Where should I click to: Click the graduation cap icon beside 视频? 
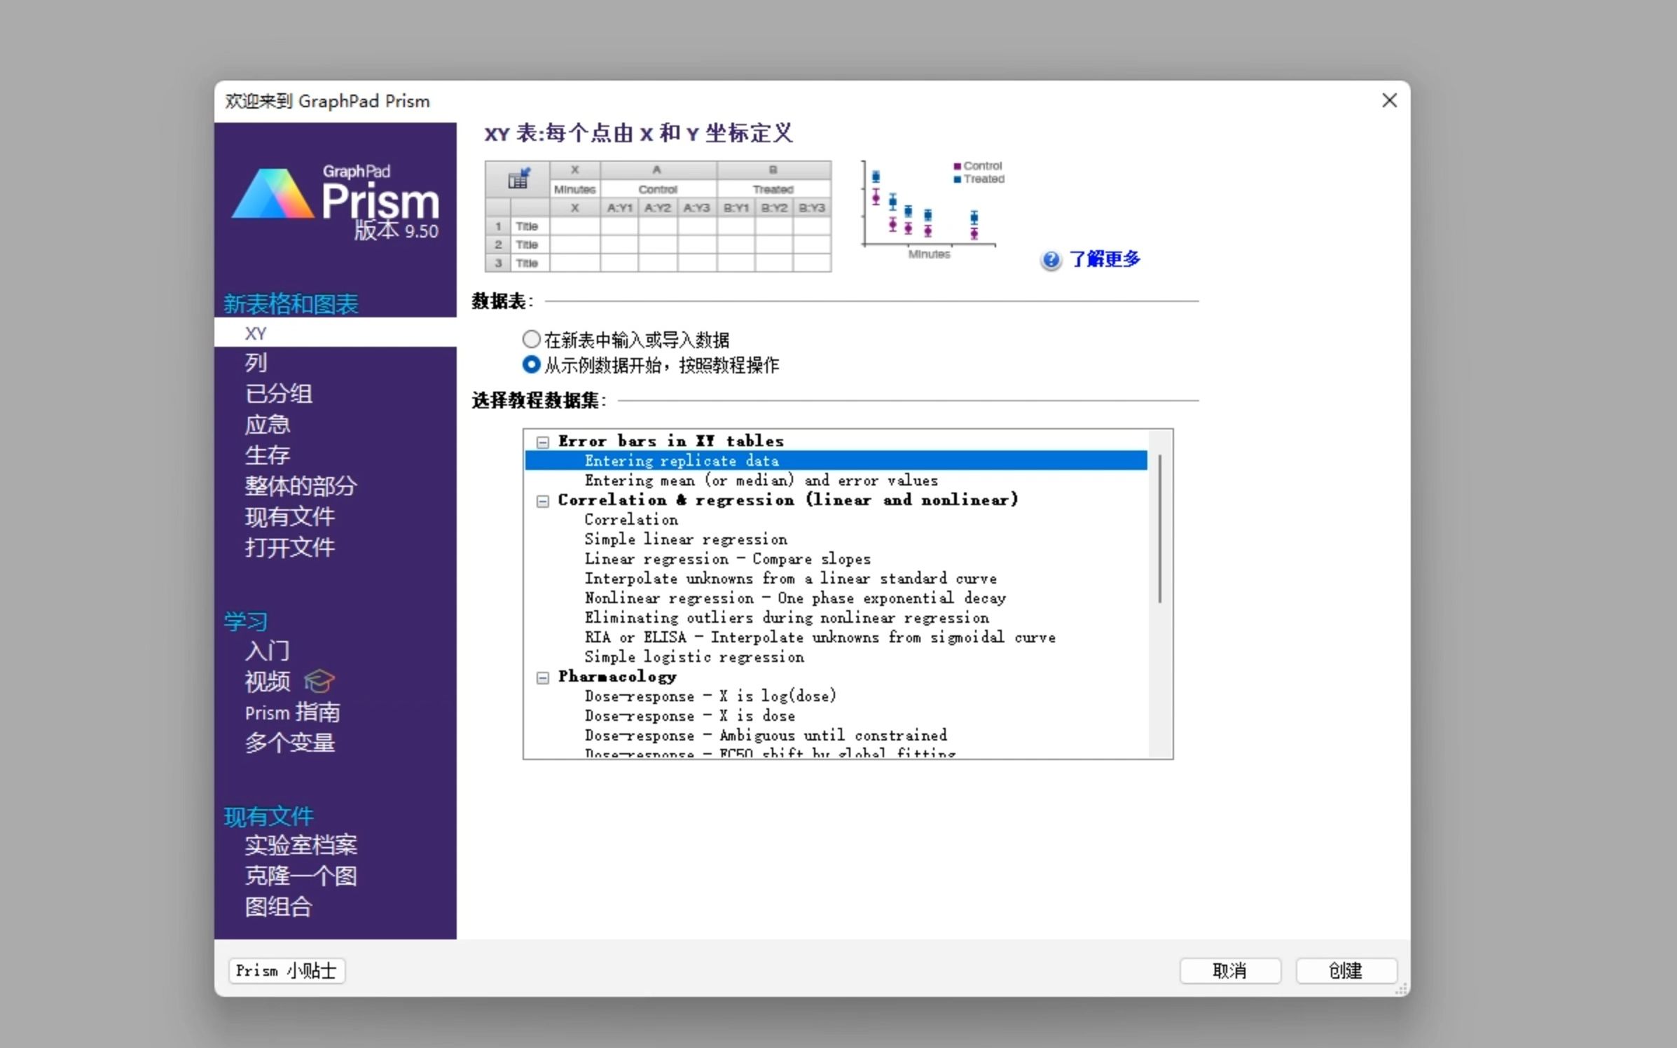tap(319, 681)
